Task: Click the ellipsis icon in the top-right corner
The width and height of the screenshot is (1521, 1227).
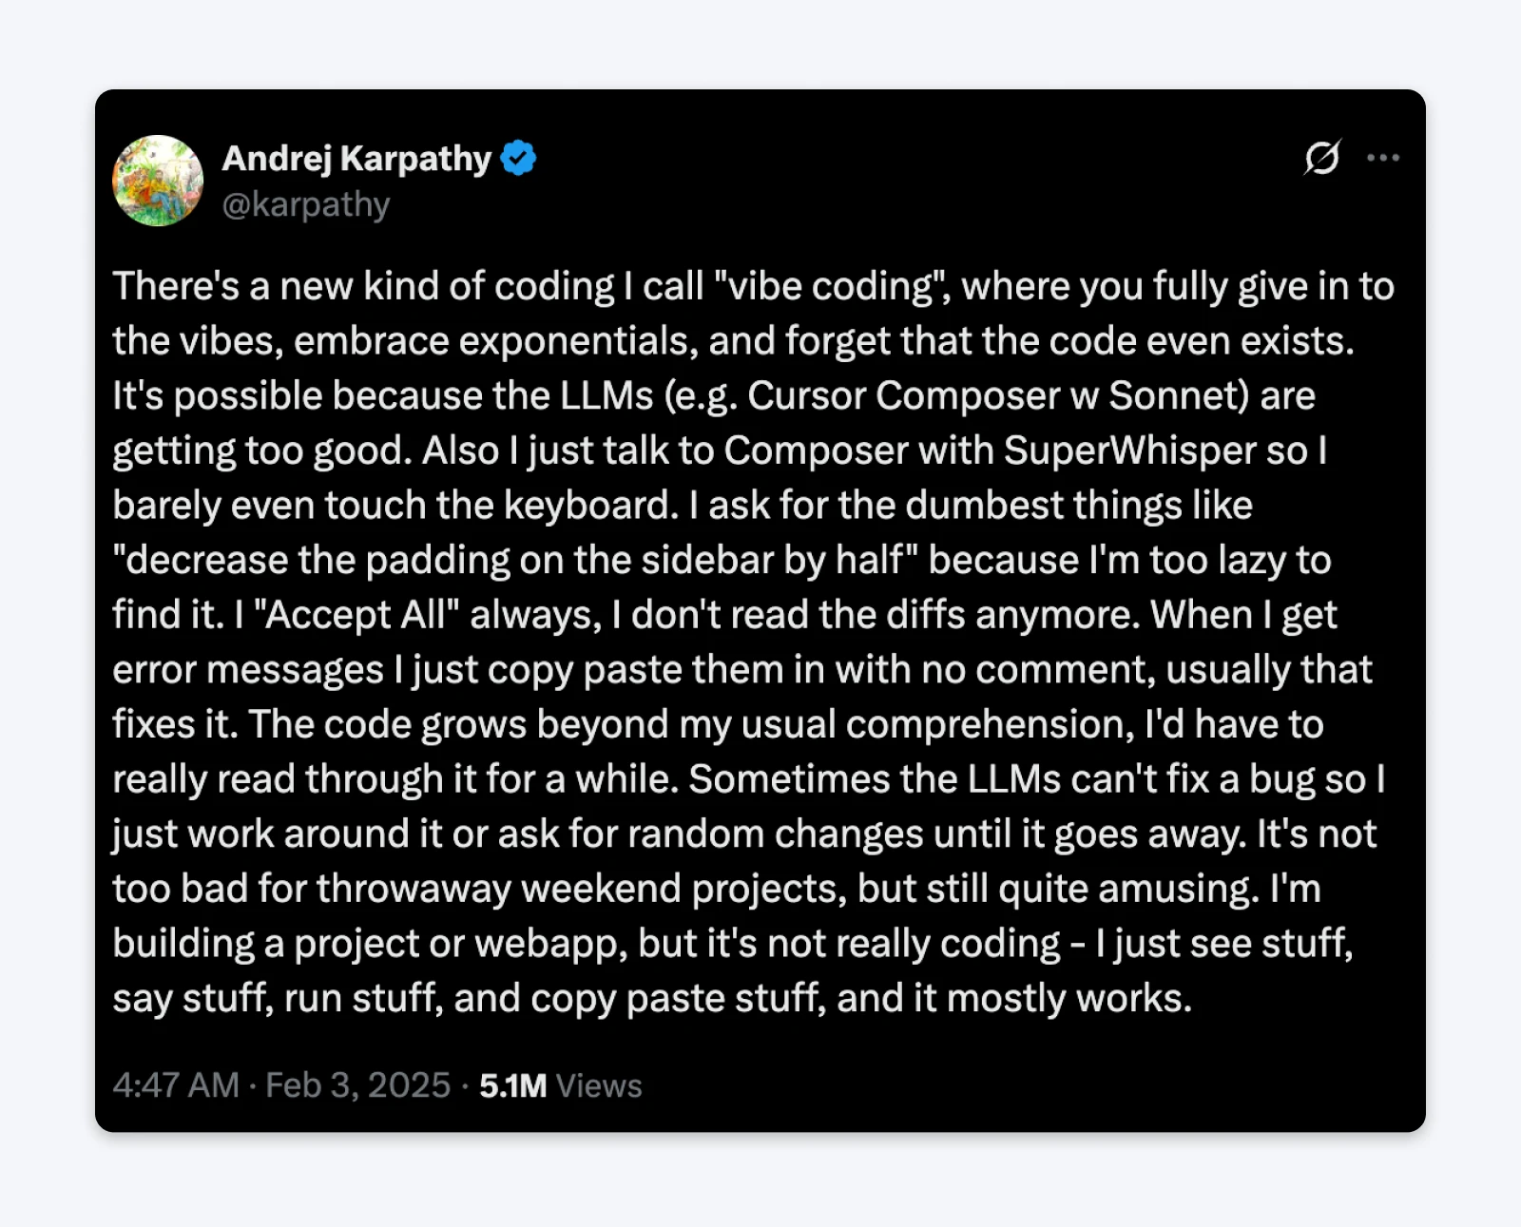Action: coord(1384,158)
